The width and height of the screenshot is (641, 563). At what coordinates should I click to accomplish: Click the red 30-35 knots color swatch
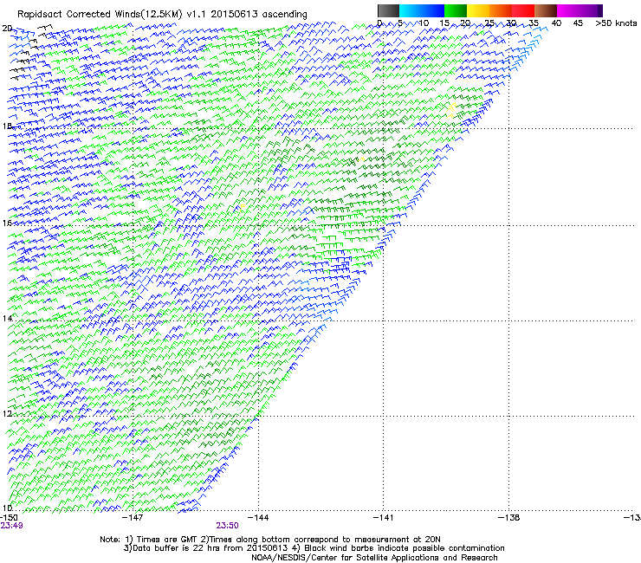click(523, 10)
